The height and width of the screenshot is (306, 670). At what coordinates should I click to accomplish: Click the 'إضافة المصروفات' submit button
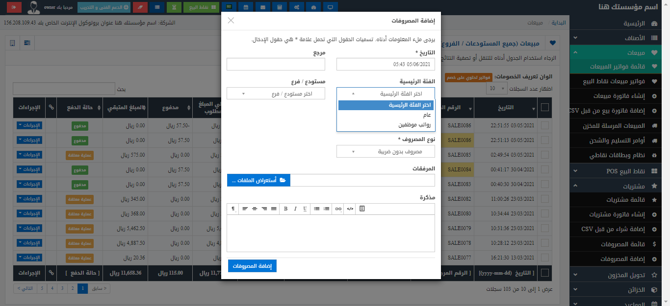pos(253,266)
